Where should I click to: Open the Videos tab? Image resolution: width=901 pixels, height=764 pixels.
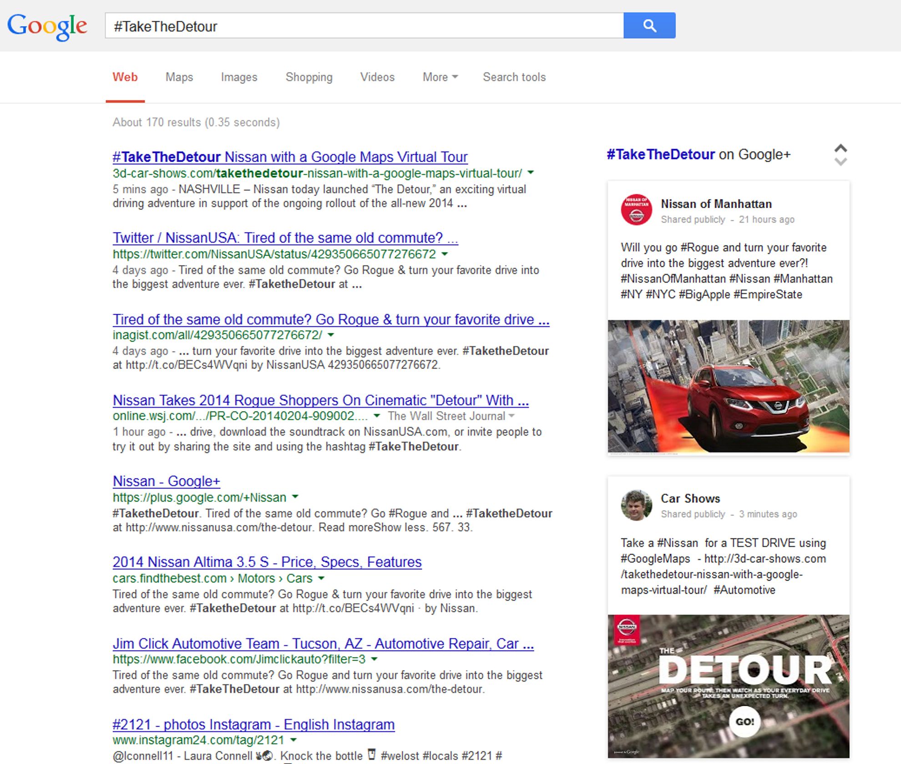(x=377, y=77)
